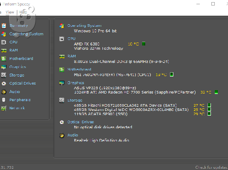
Task: Click the CPU heading link in the summary
Action: pyautogui.click(x=71, y=39)
